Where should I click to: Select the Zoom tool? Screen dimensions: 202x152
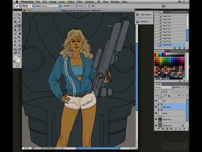(19, 53)
